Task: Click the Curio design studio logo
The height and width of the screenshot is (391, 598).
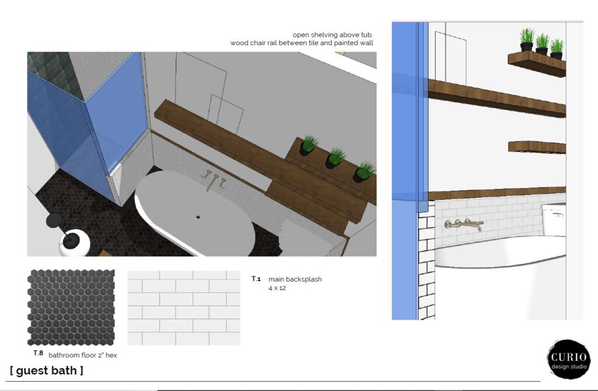Action: point(568,358)
